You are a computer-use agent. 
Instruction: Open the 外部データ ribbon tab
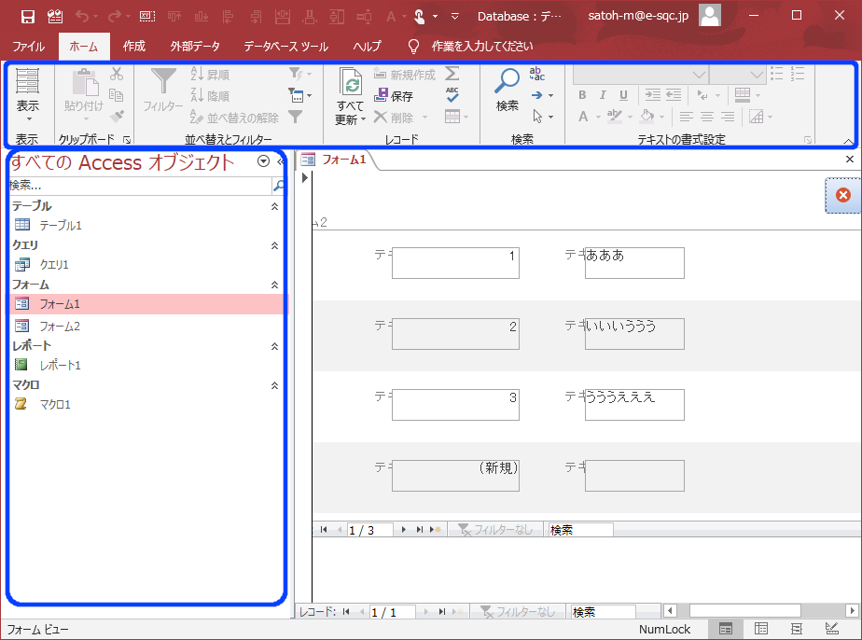click(x=194, y=46)
